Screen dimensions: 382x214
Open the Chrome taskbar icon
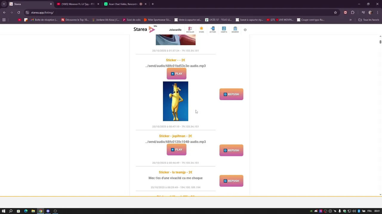(x=41, y=211)
